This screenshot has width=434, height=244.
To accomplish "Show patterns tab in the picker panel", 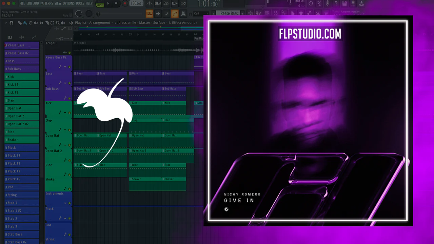I will tap(9, 37).
